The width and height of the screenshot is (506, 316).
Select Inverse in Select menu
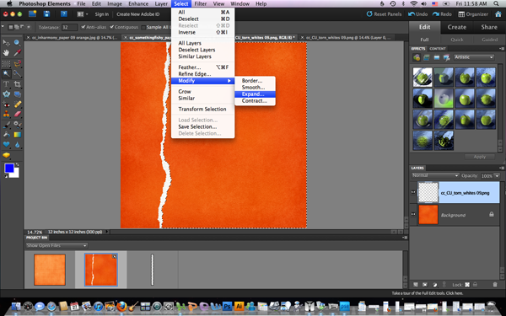click(x=202, y=32)
